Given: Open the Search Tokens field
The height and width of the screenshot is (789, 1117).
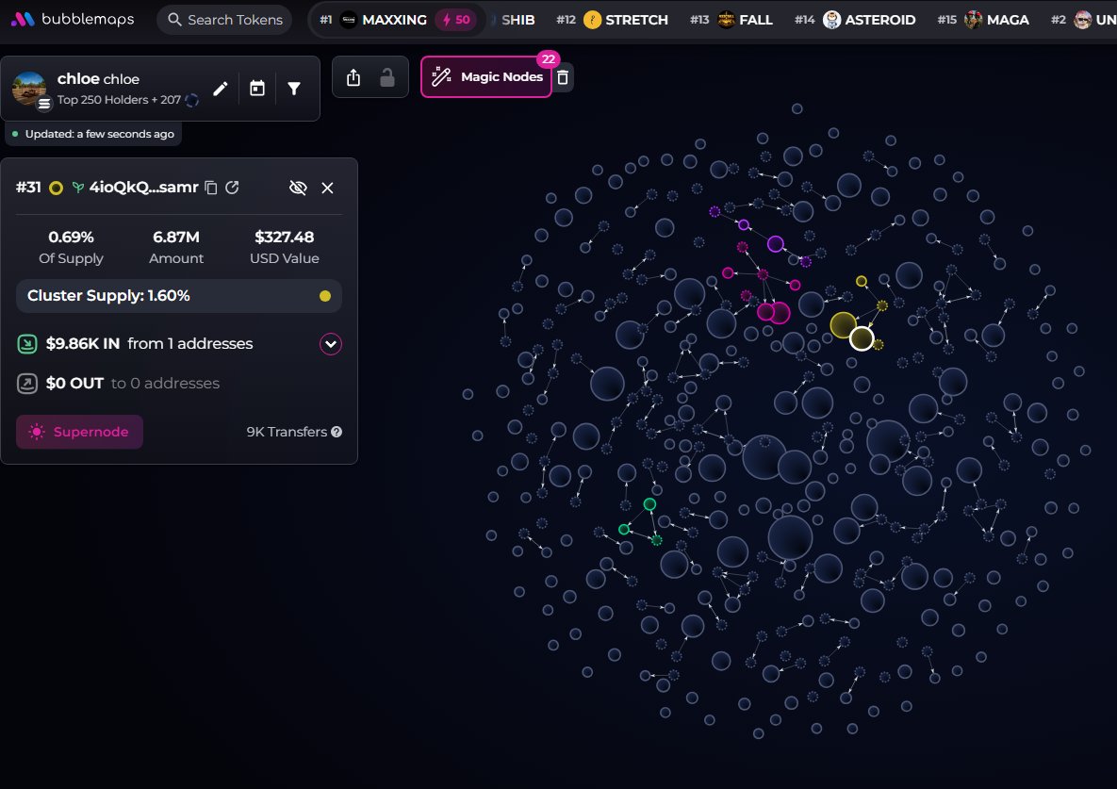Looking at the screenshot, I should (x=224, y=19).
